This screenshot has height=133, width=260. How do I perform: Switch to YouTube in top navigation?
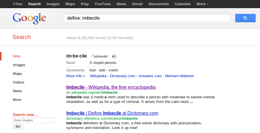pyautogui.click(x=103, y=4)
